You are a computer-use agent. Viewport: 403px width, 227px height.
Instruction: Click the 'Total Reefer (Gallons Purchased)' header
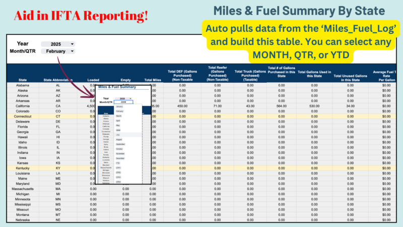218,74
